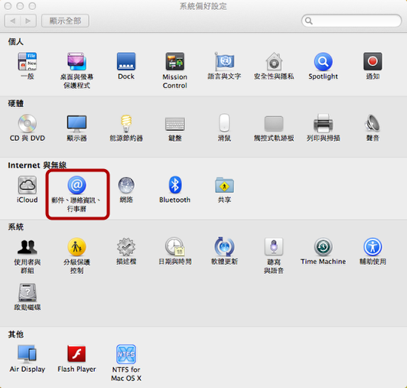Click the window zoom button
The width and height of the screenshot is (407, 388).
tap(32, 6)
